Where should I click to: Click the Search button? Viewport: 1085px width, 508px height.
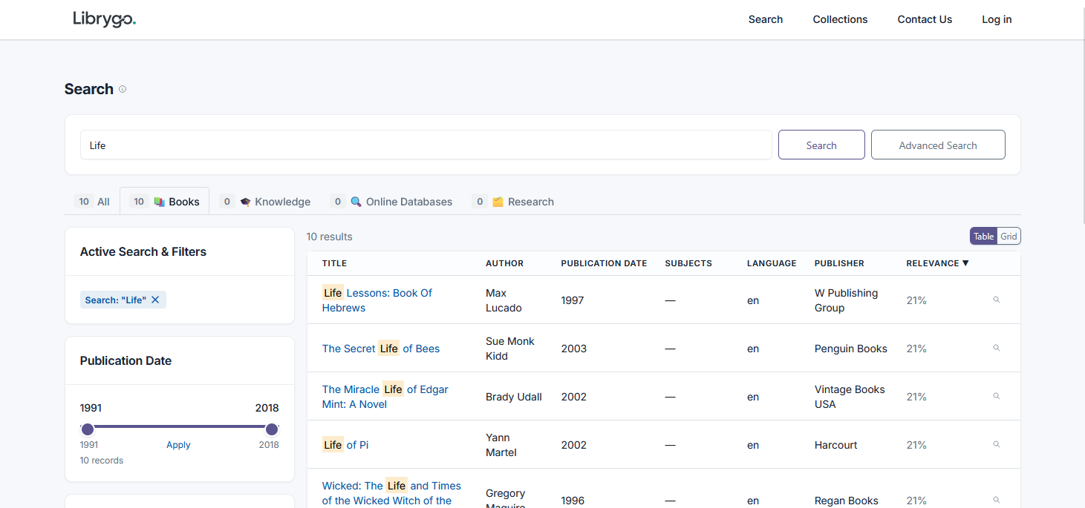(x=821, y=145)
